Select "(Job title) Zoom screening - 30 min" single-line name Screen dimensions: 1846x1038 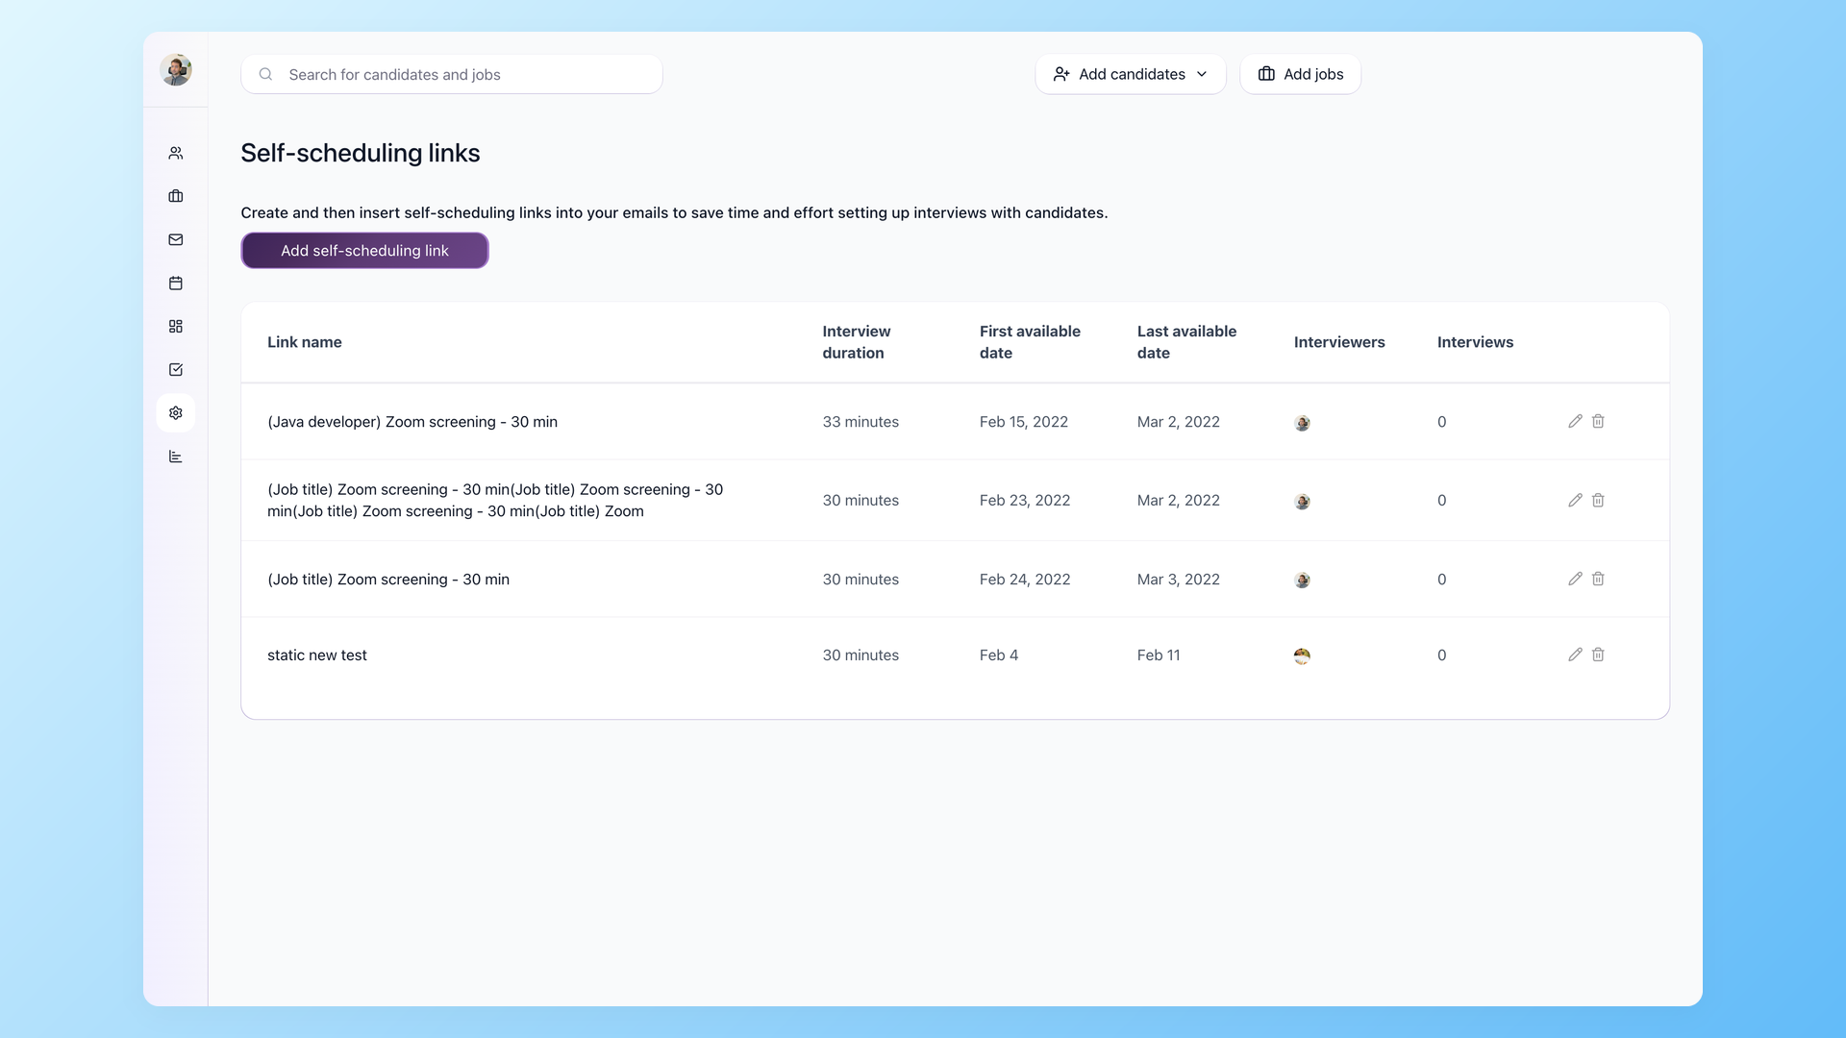[388, 580]
